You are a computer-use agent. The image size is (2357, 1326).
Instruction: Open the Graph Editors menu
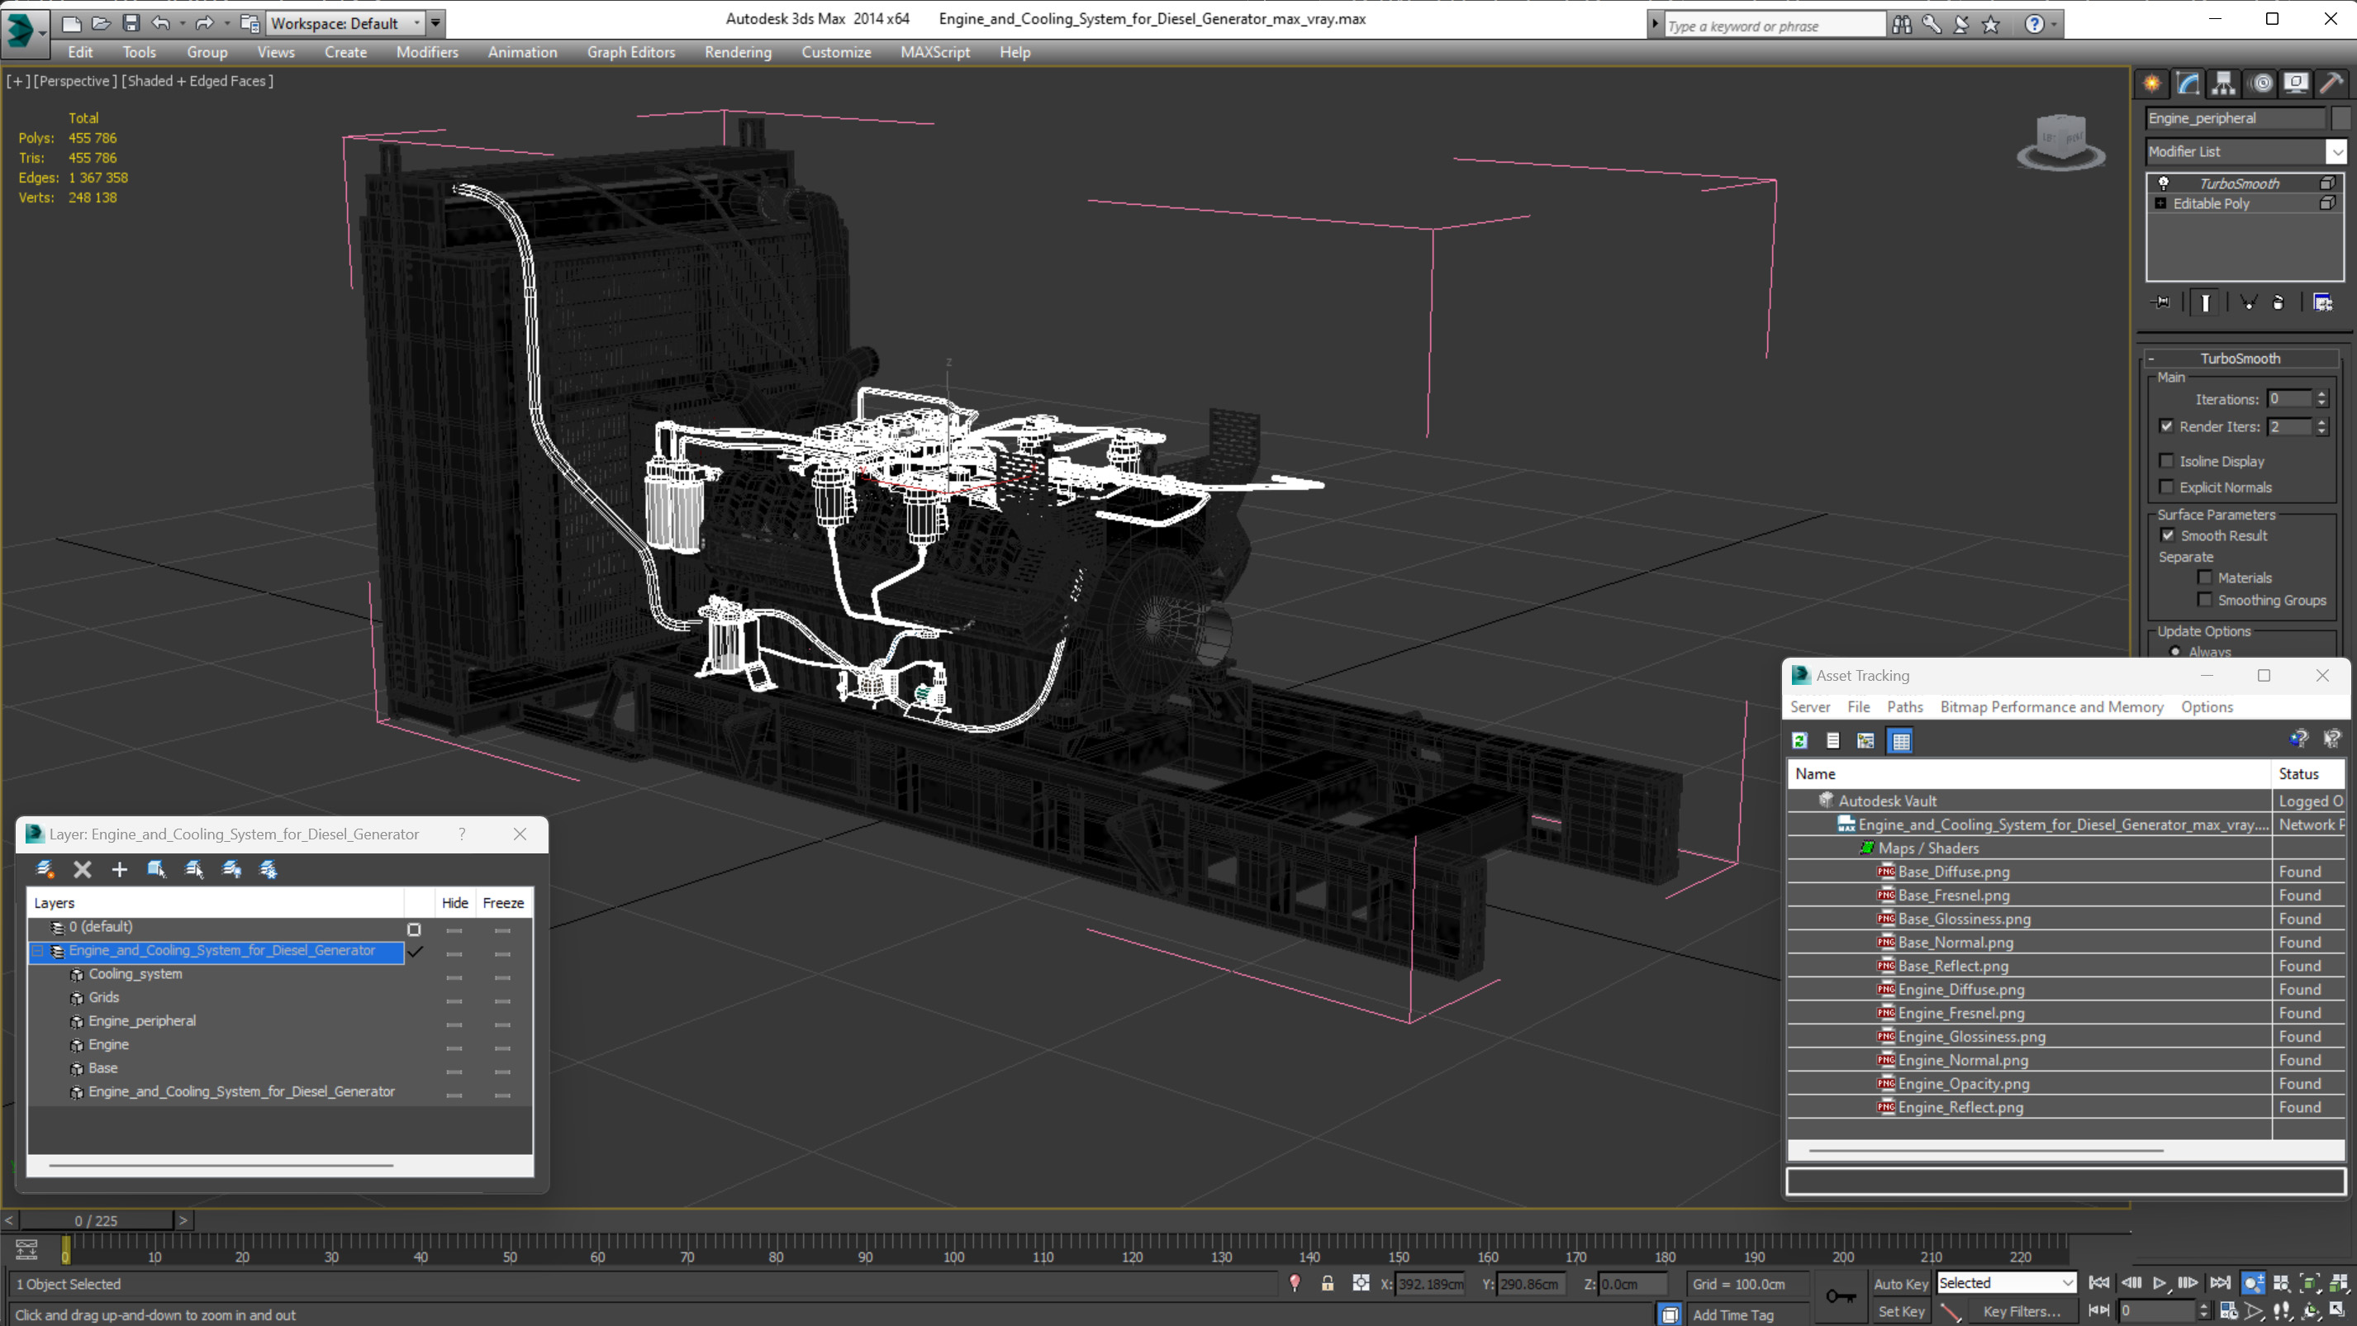631,52
